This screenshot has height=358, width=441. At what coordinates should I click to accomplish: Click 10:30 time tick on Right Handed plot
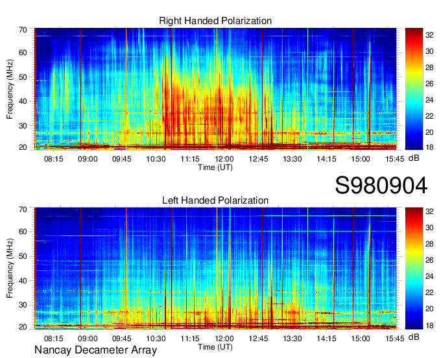(x=156, y=159)
